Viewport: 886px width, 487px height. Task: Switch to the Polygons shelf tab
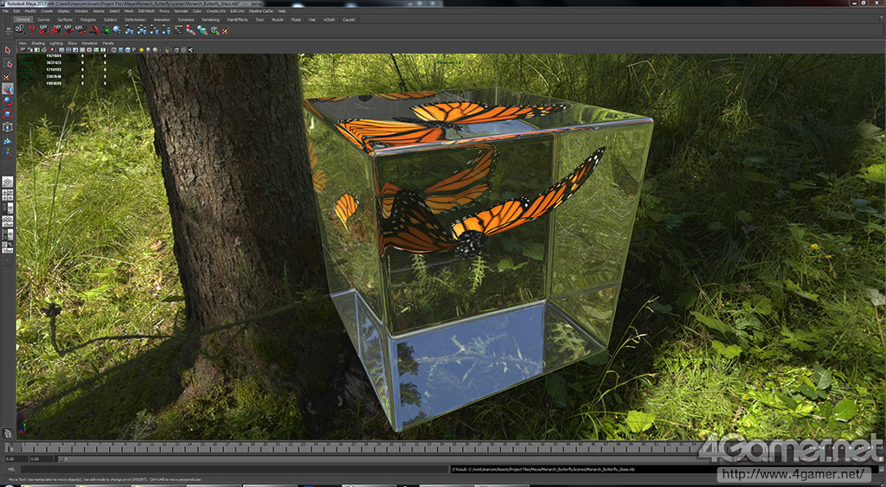point(88,20)
